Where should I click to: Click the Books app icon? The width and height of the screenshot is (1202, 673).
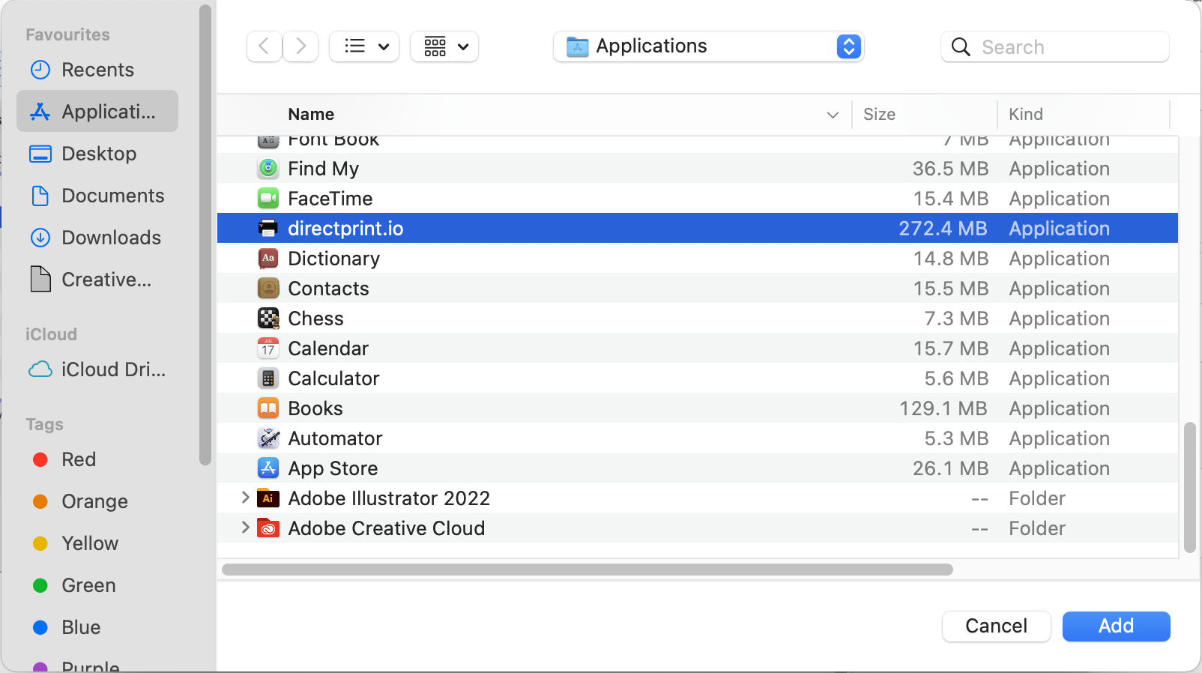[x=268, y=408]
